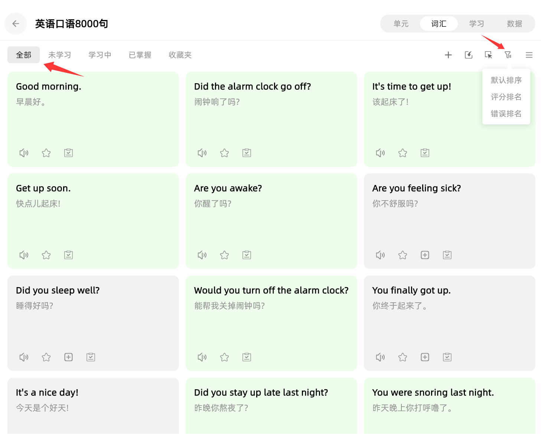541x439 pixels.
Task: Play audio for "Good morning."
Action: pos(24,153)
